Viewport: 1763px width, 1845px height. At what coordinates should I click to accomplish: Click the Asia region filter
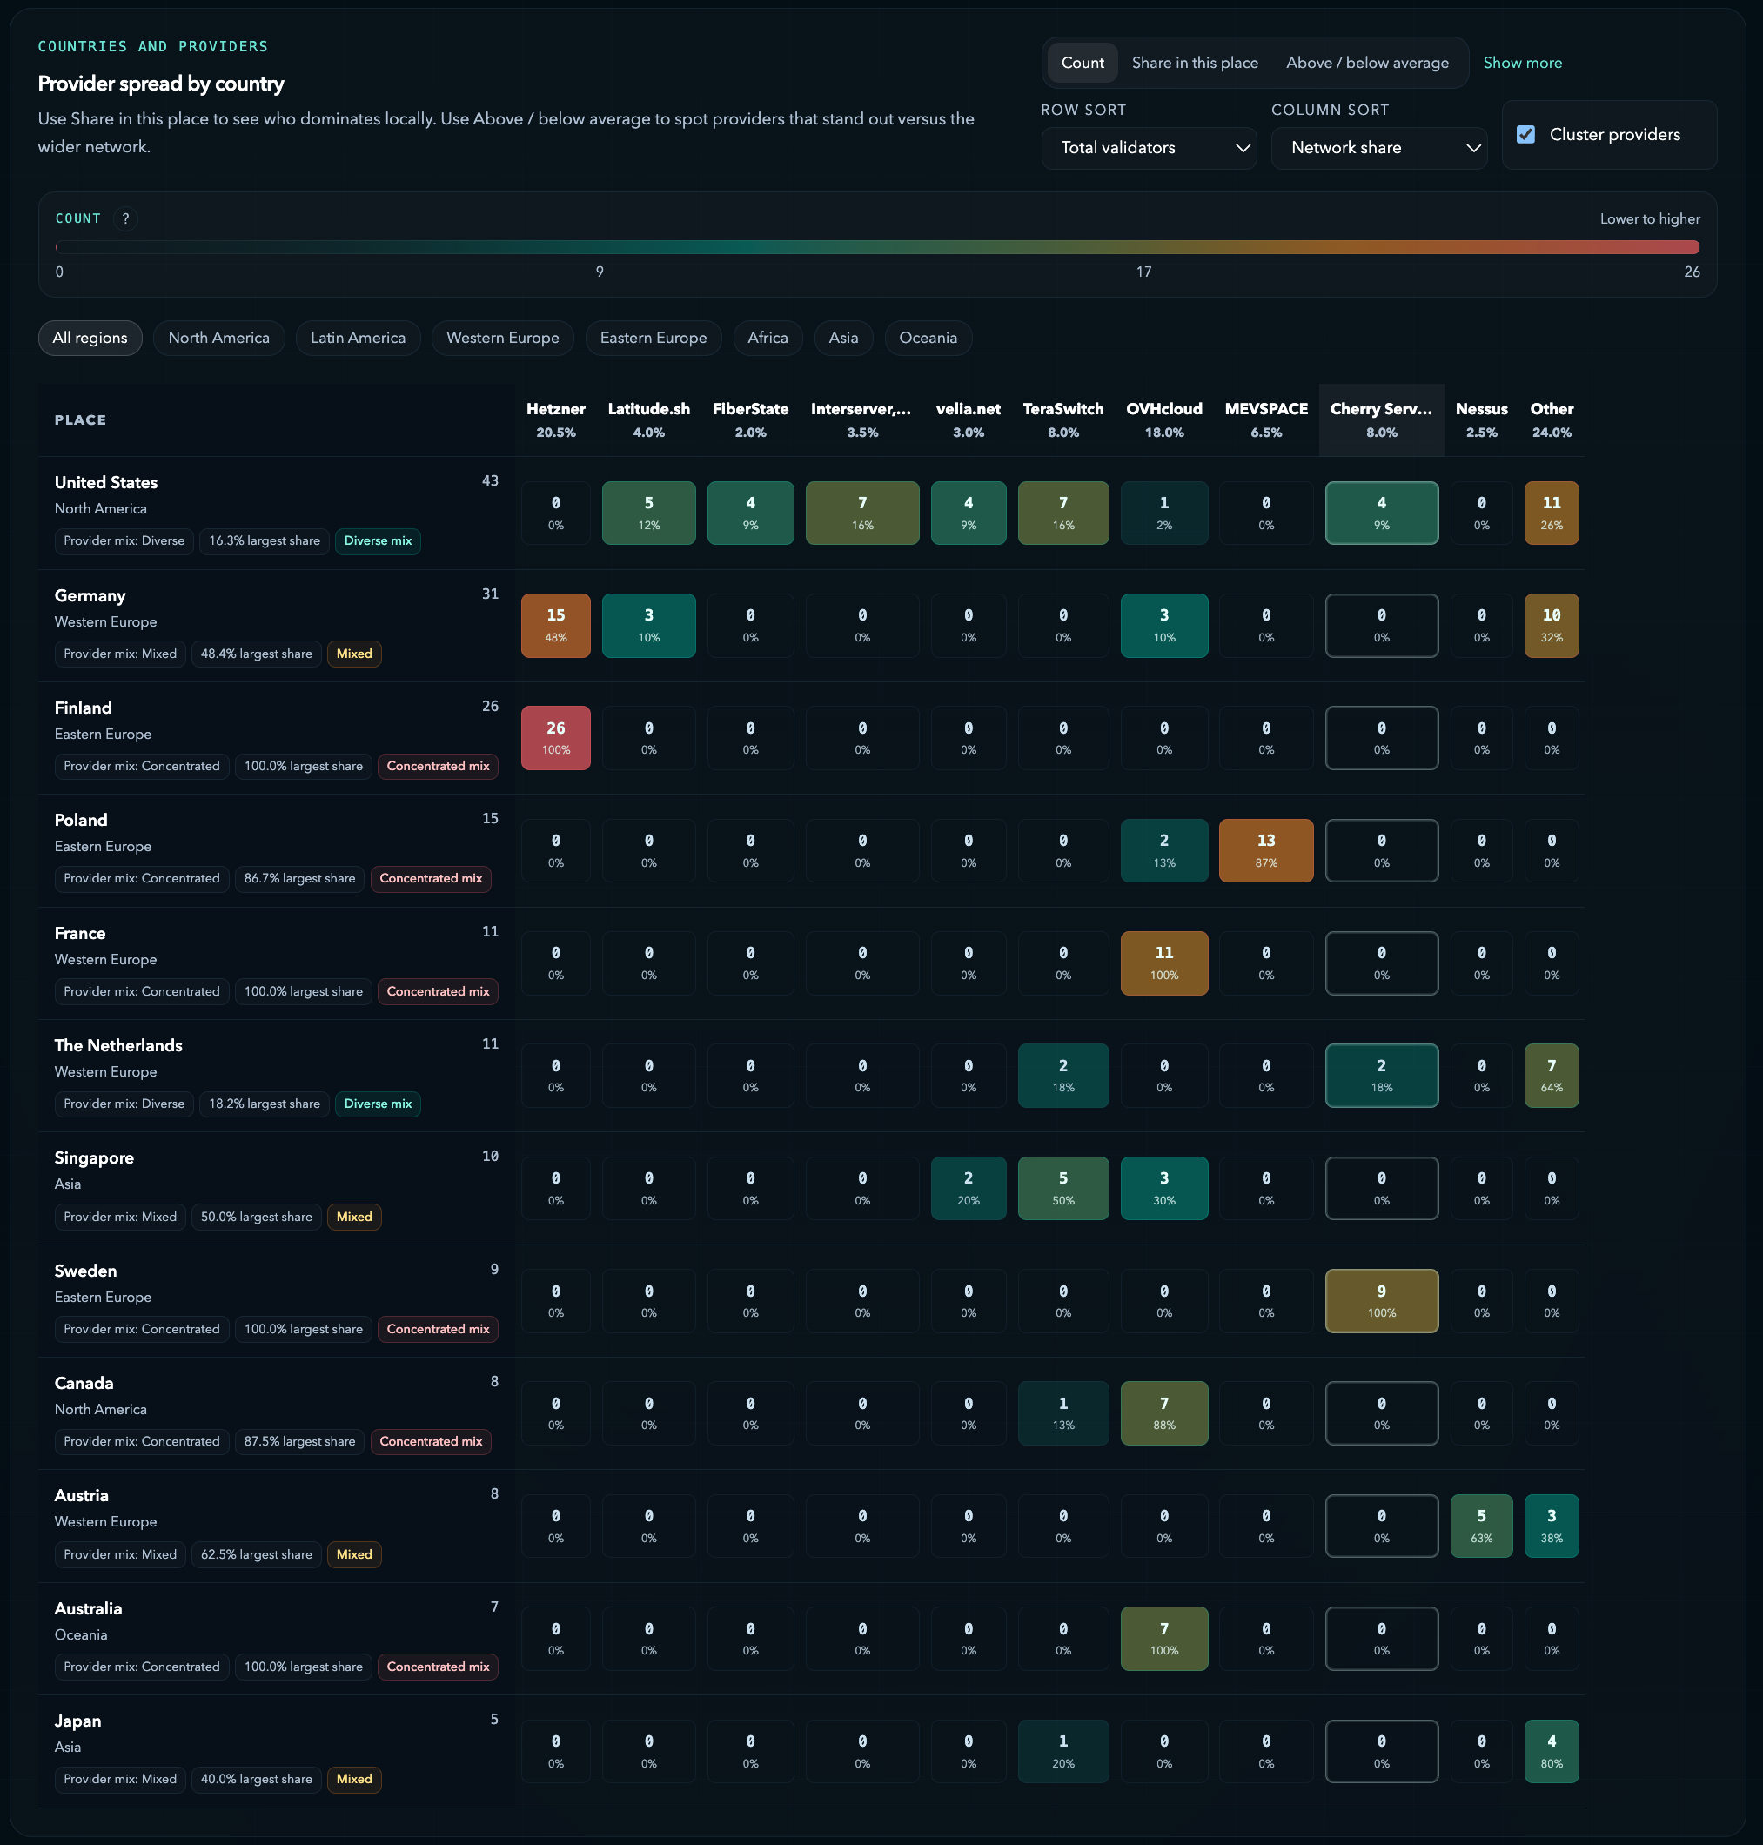843,338
